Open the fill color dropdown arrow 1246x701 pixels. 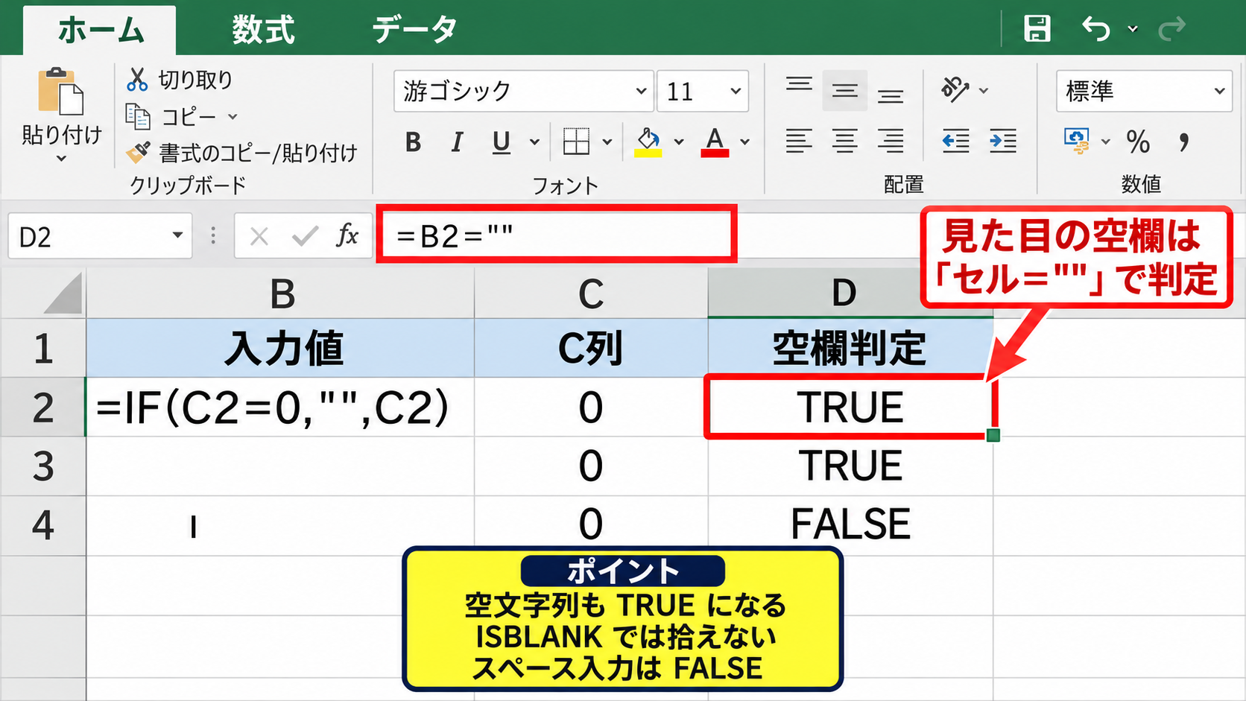678,142
